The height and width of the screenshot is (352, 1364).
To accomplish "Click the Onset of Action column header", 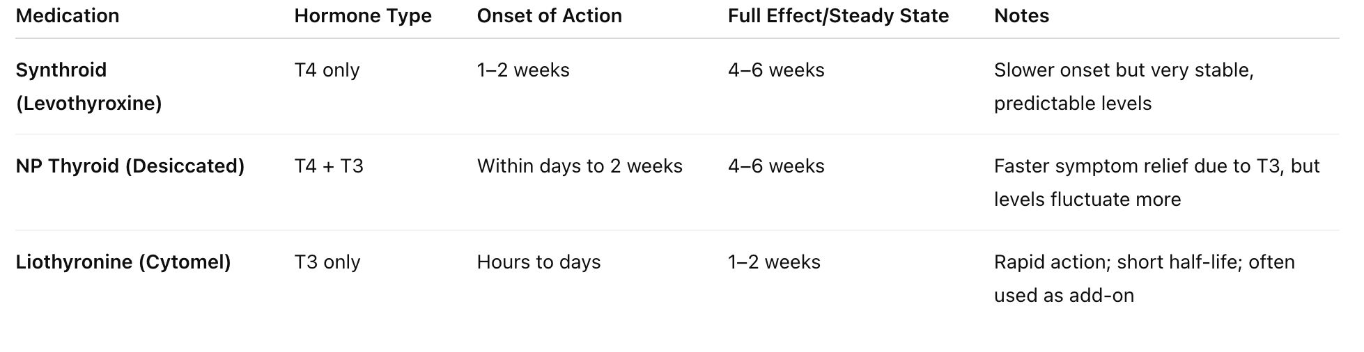I will coord(549,16).
